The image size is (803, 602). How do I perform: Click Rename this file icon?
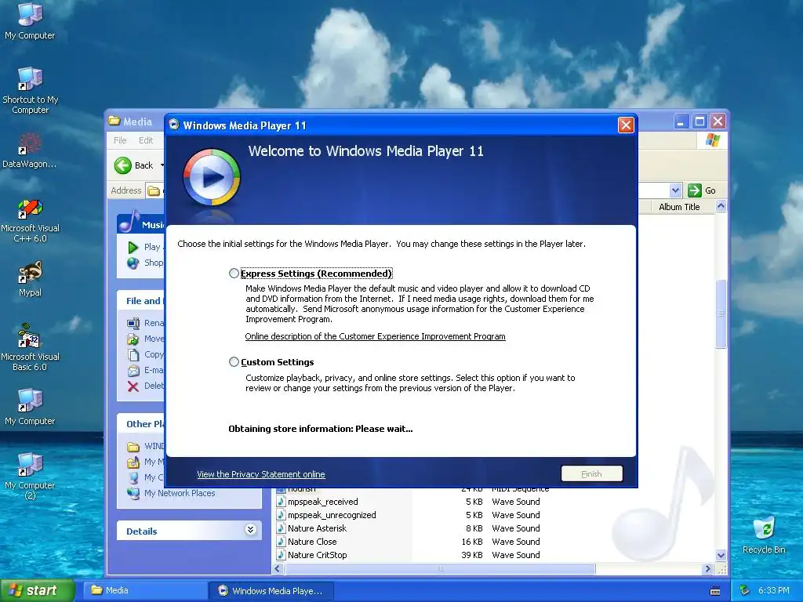click(133, 323)
